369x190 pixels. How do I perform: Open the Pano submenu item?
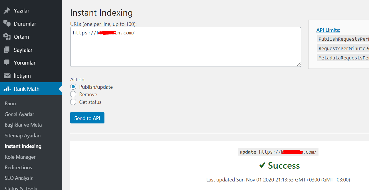tap(10, 104)
